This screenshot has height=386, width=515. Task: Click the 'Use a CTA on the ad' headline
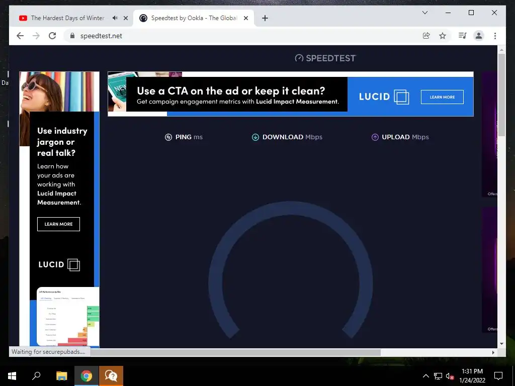click(x=231, y=90)
